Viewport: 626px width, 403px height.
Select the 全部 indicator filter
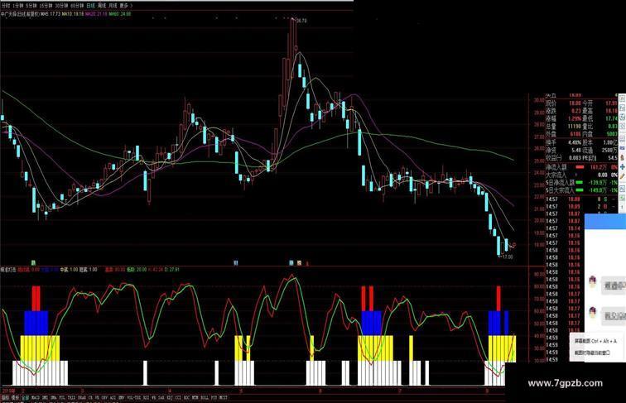click(25, 397)
